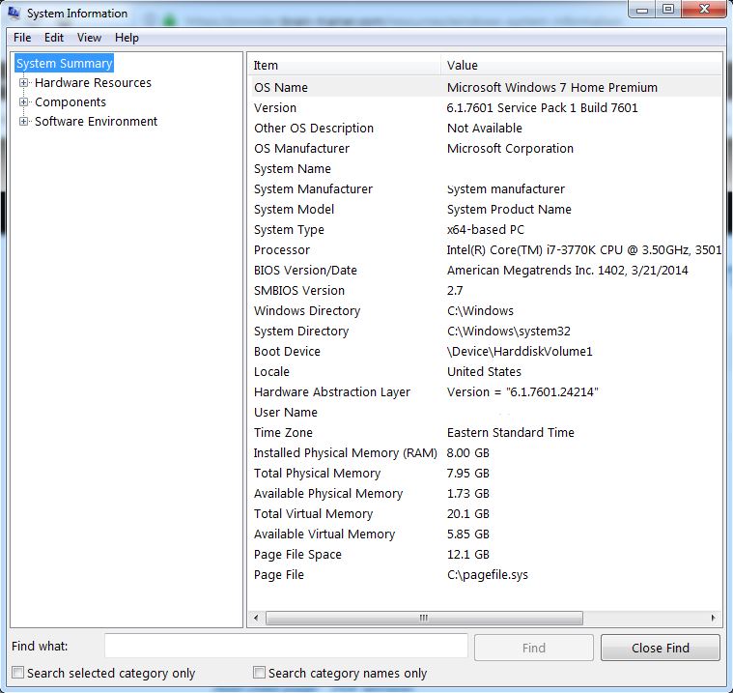Enable Search category names only checkbox

[259, 673]
